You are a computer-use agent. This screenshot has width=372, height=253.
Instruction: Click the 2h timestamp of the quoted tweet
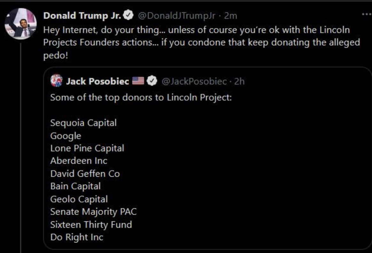(x=239, y=81)
